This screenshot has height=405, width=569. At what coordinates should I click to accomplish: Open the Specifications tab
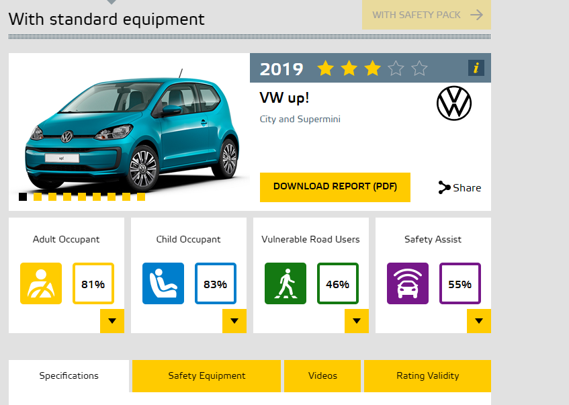click(69, 376)
